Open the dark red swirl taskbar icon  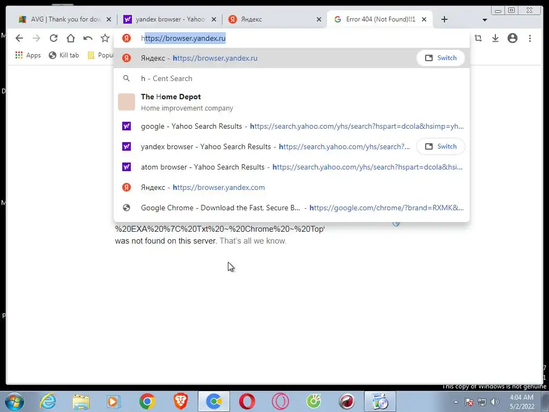point(347,401)
